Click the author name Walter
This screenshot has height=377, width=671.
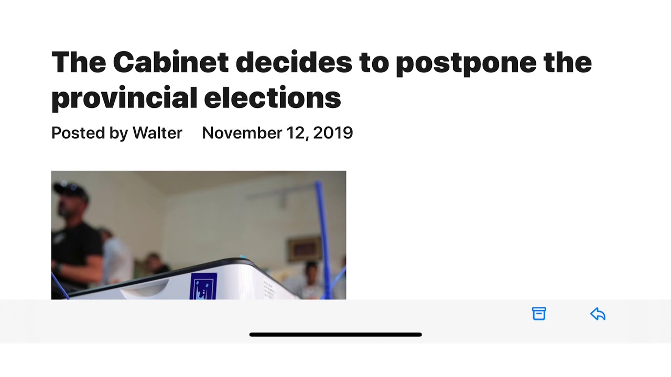157,133
